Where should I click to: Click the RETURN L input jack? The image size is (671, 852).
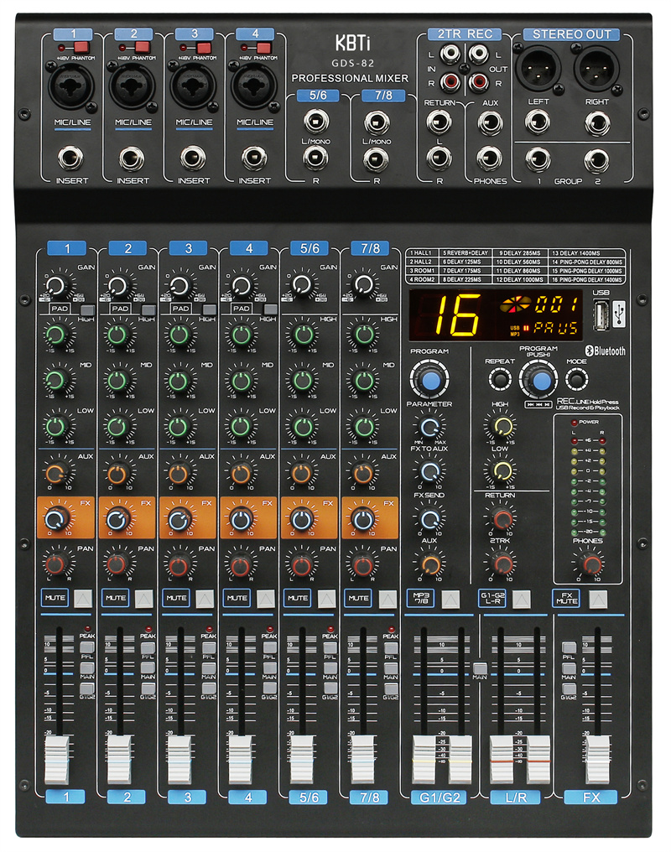(x=439, y=122)
